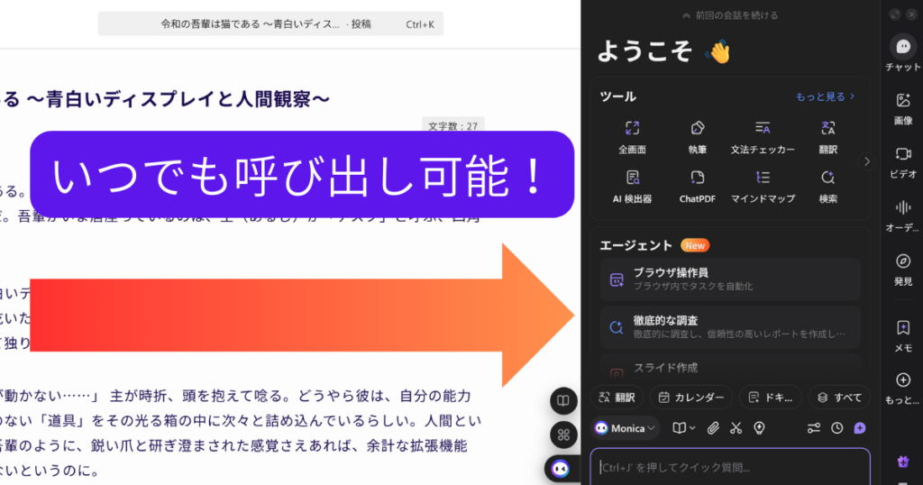
Task: Expand 前回の会話を続ける to continue previous conversation
Action: [730, 15]
